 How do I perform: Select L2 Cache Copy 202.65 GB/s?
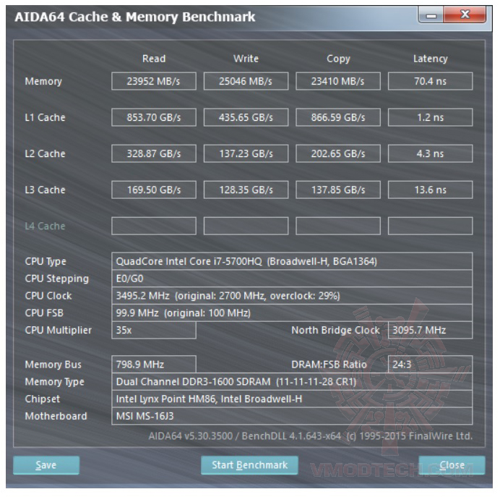(x=338, y=153)
